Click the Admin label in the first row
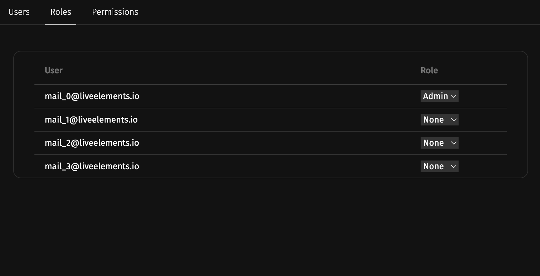 point(435,96)
